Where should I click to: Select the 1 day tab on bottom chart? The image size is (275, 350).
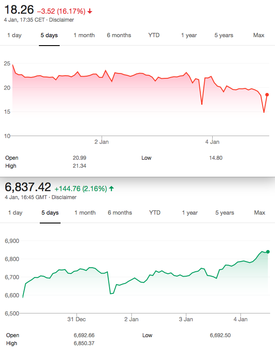(x=15, y=213)
